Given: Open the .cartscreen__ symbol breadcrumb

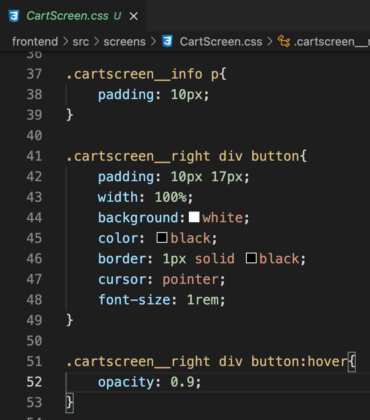Looking at the screenshot, I should tap(332, 42).
